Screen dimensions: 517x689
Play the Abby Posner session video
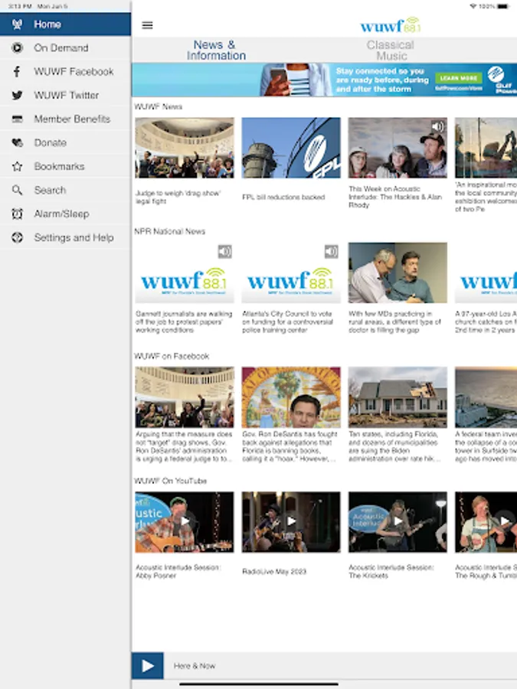click(185, 521)
